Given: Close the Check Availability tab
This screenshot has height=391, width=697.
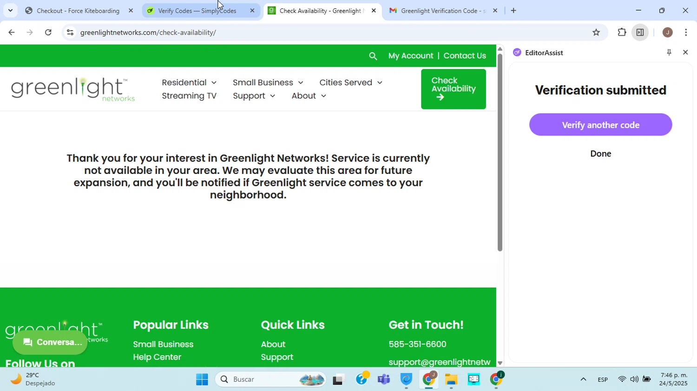Looking at the screenshot, I should [374, 11].
